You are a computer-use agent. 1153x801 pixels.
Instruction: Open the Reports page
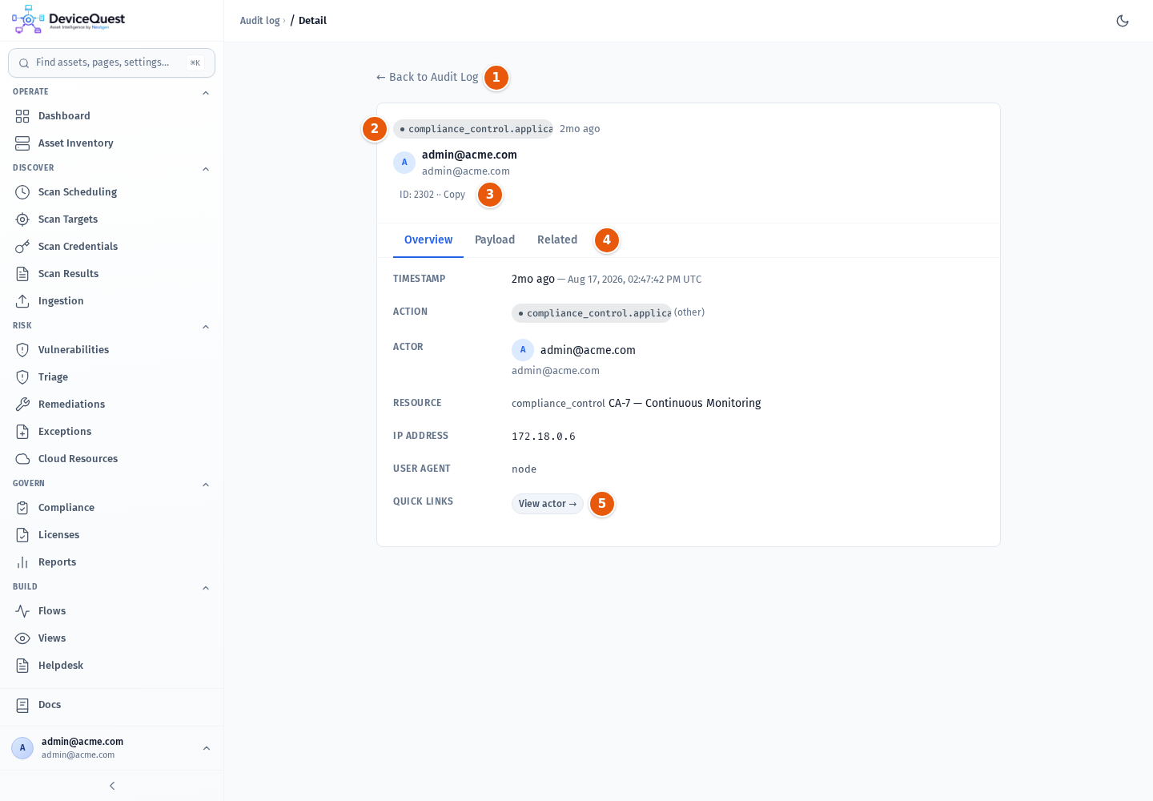click(x=111, y=562)
